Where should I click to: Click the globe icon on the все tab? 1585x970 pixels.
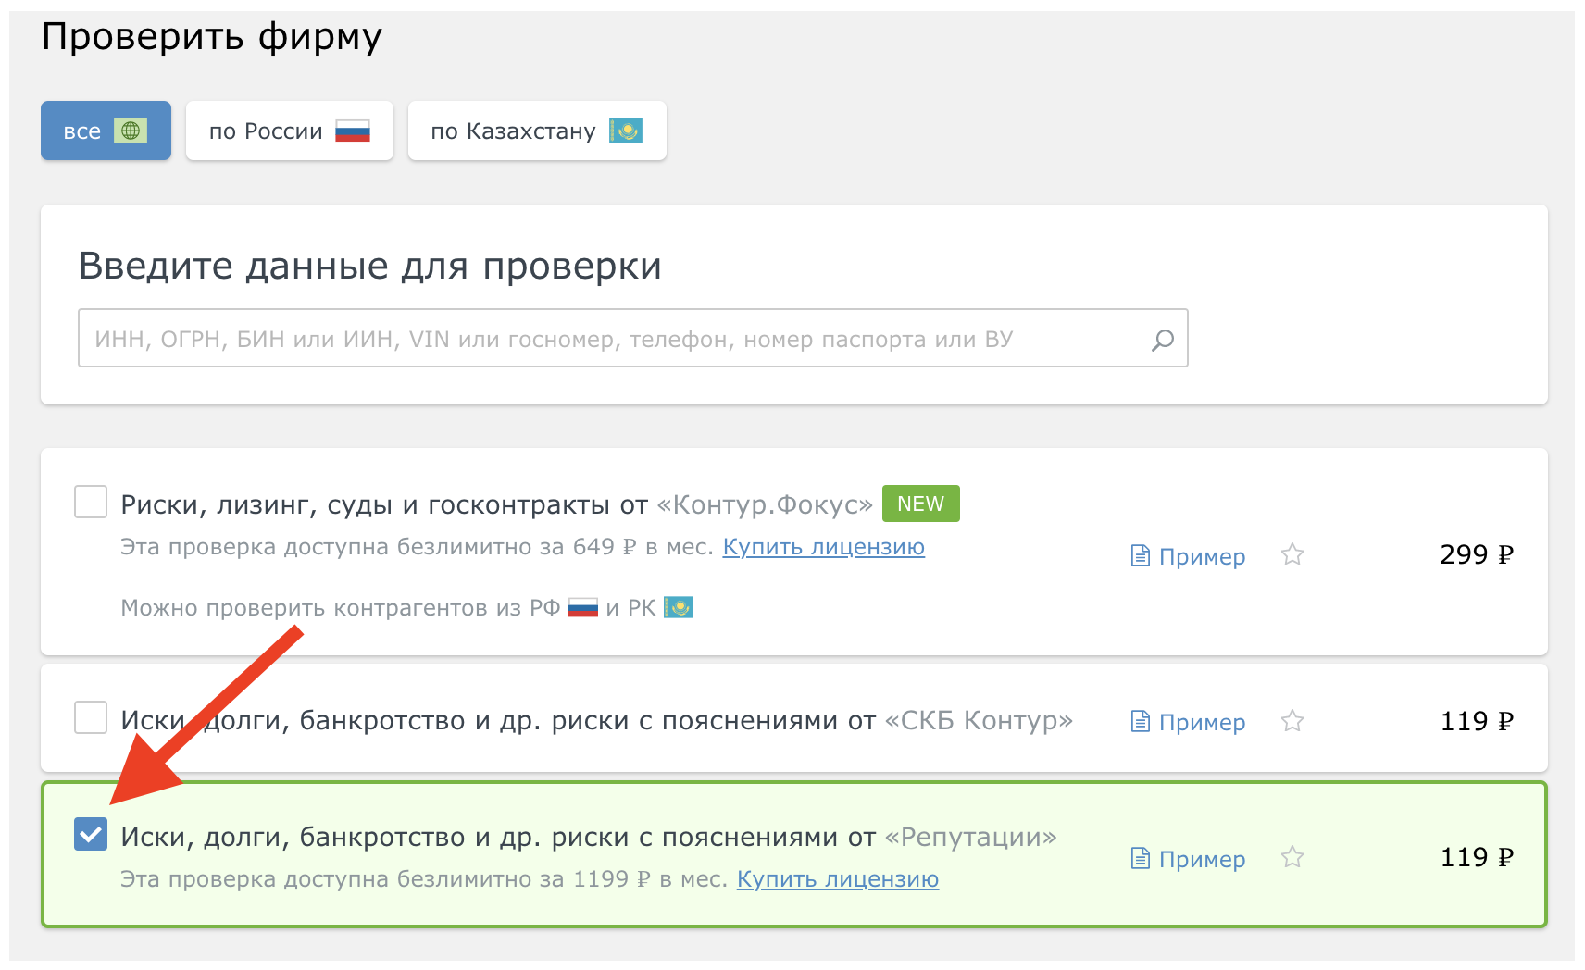pyautogui.click(x=131, y=131)
